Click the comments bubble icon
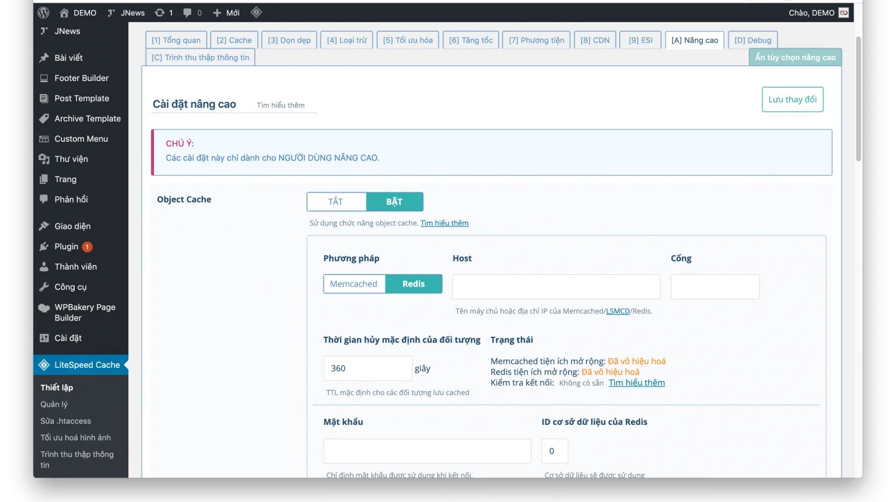The height and width of the screenshot is (502, 896). [187, 12]
